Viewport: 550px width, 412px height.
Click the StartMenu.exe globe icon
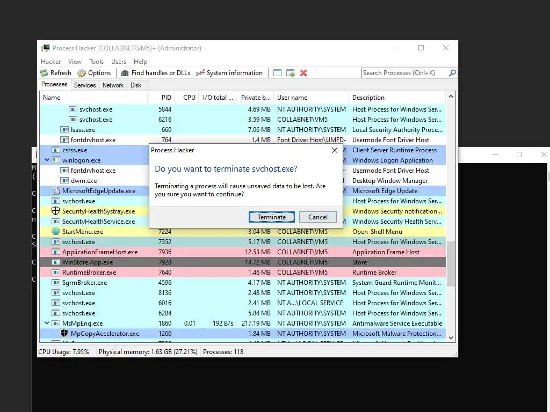(x=56, y=232)
